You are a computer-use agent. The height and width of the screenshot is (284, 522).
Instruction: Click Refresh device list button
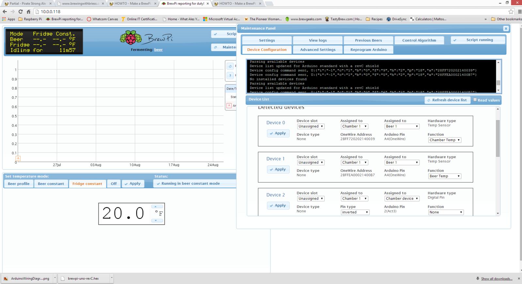pos(447,100)
